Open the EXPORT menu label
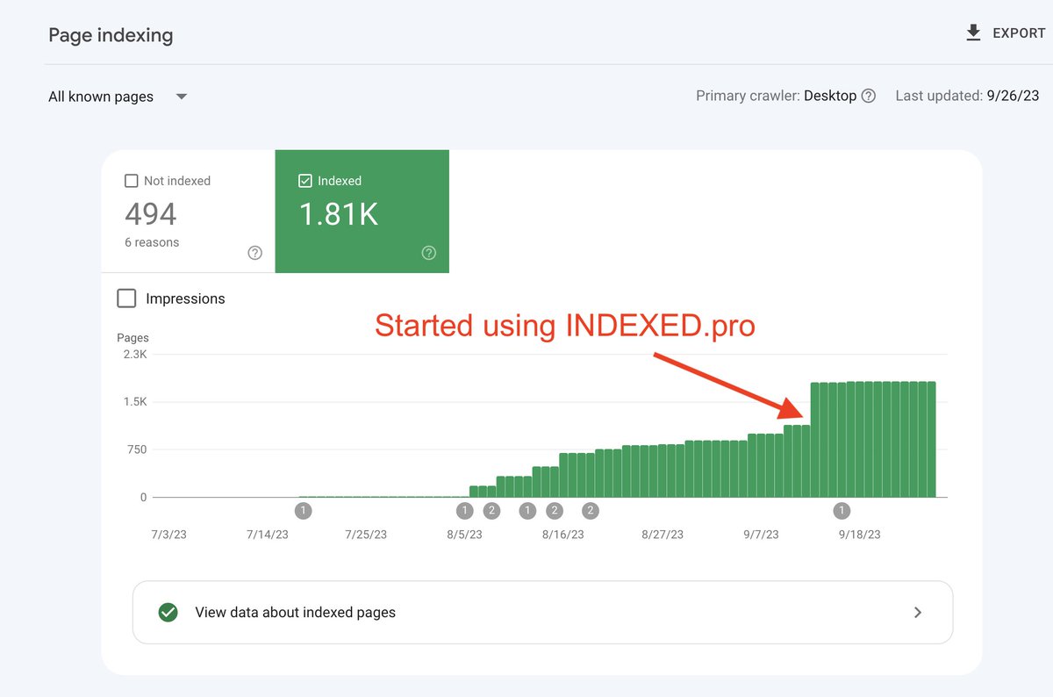Image resolution: width=1053 pixels, height=697 pixels. [x=1019, y=33]
